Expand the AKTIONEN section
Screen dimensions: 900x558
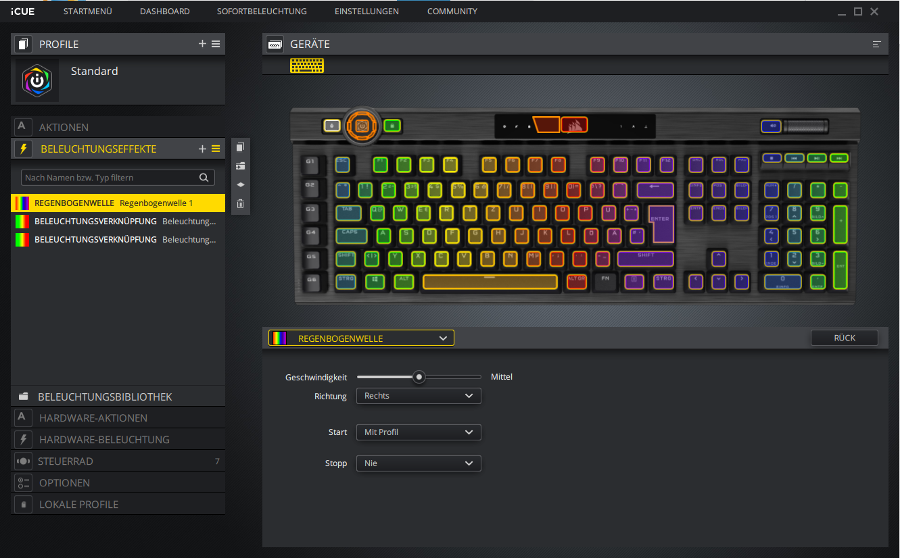click(118, 127)
